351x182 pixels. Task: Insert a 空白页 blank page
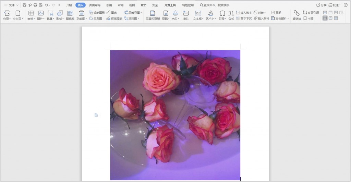click(18, 15)
